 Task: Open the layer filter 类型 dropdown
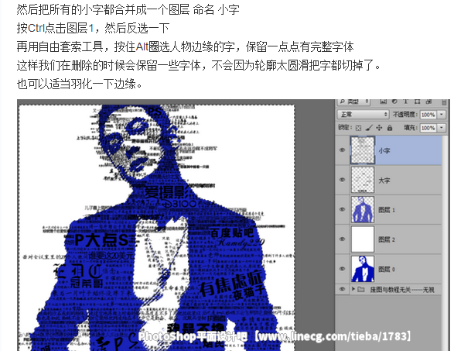click(353, 102)
